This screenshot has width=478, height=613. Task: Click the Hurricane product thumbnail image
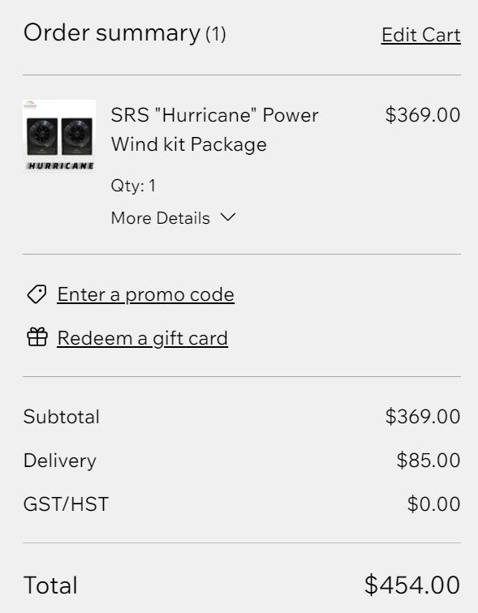click(x=59, y=136)
